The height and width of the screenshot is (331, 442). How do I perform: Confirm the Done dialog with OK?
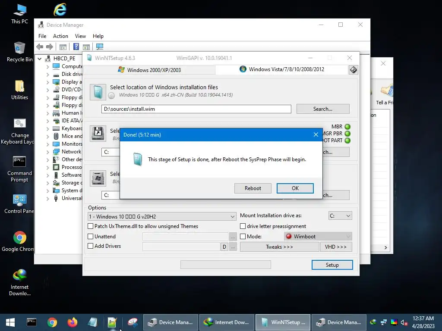[295, 188]
